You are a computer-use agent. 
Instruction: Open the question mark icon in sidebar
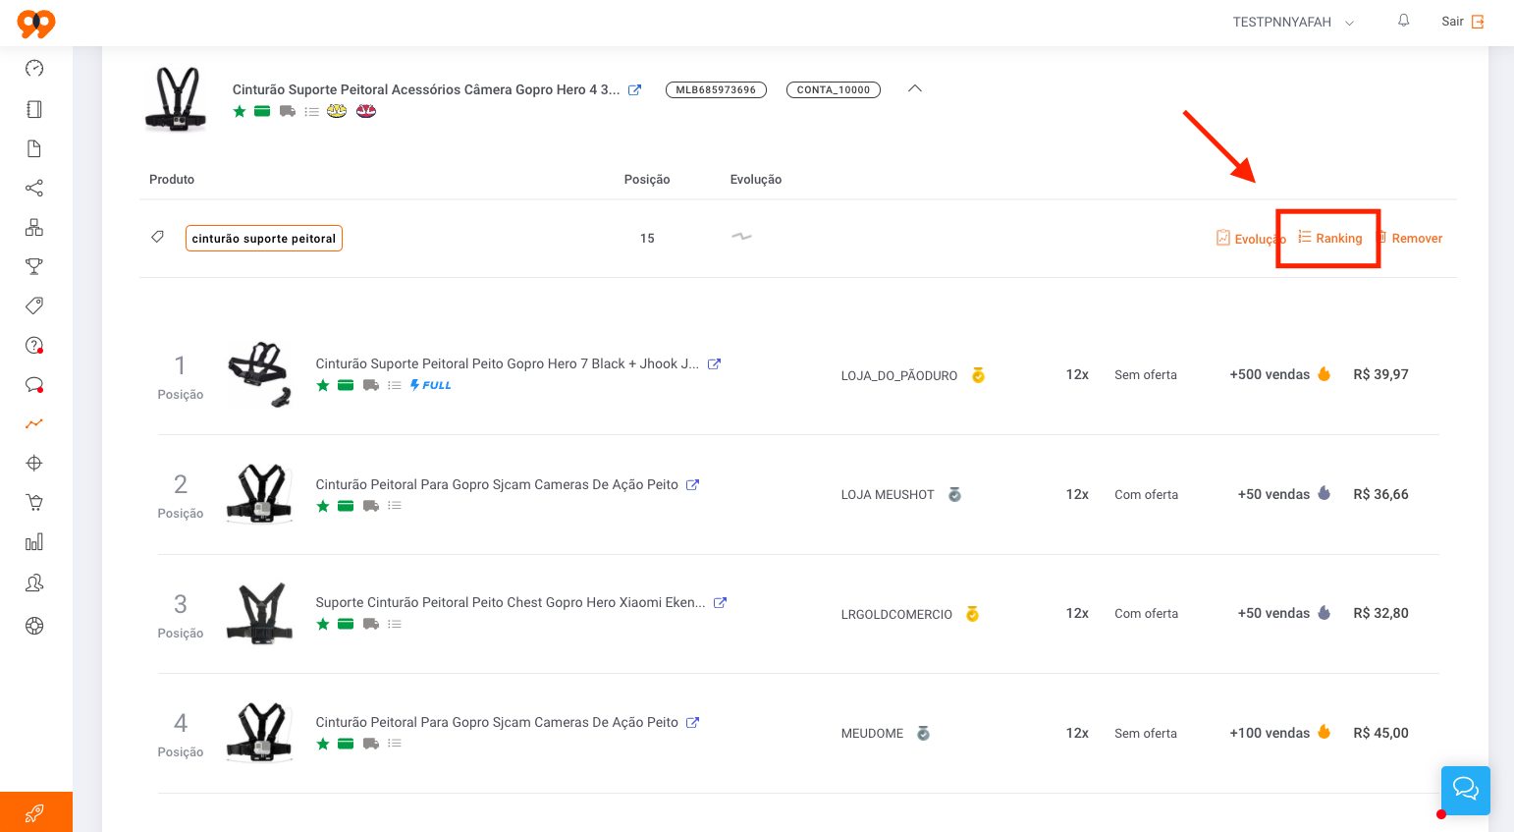(x=34, y=345)
